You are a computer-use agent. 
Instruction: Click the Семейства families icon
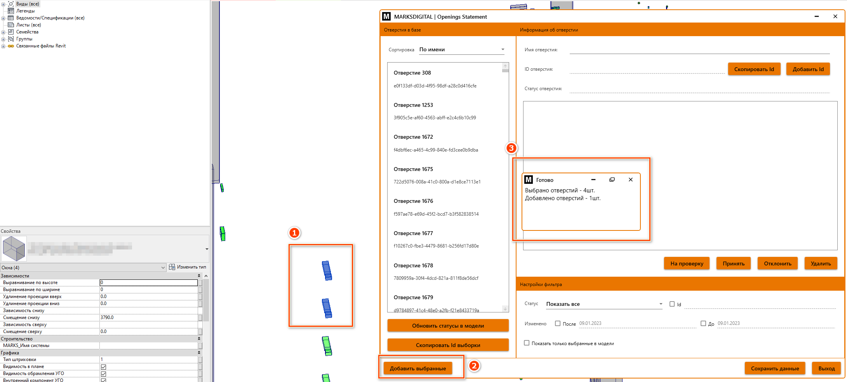pos(11,32)
